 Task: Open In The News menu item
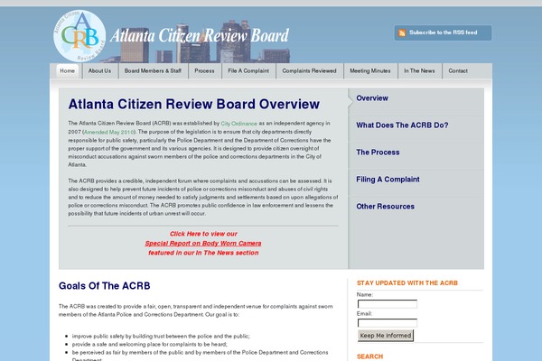(419, 70)
